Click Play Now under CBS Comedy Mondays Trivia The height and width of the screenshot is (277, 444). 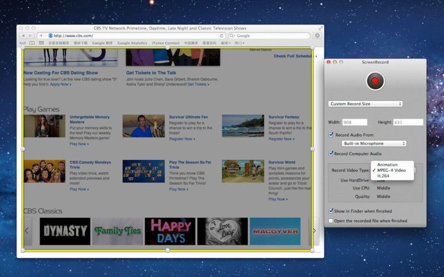click(79, 189)
